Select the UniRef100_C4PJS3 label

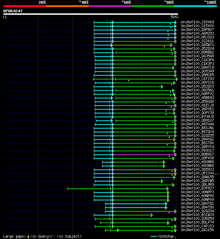197,226
